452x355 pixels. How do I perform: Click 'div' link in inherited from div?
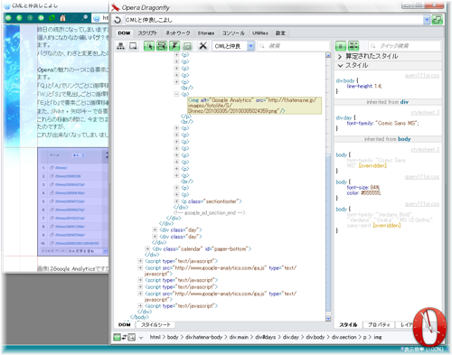pyautogui.click(x=404, y=102)
